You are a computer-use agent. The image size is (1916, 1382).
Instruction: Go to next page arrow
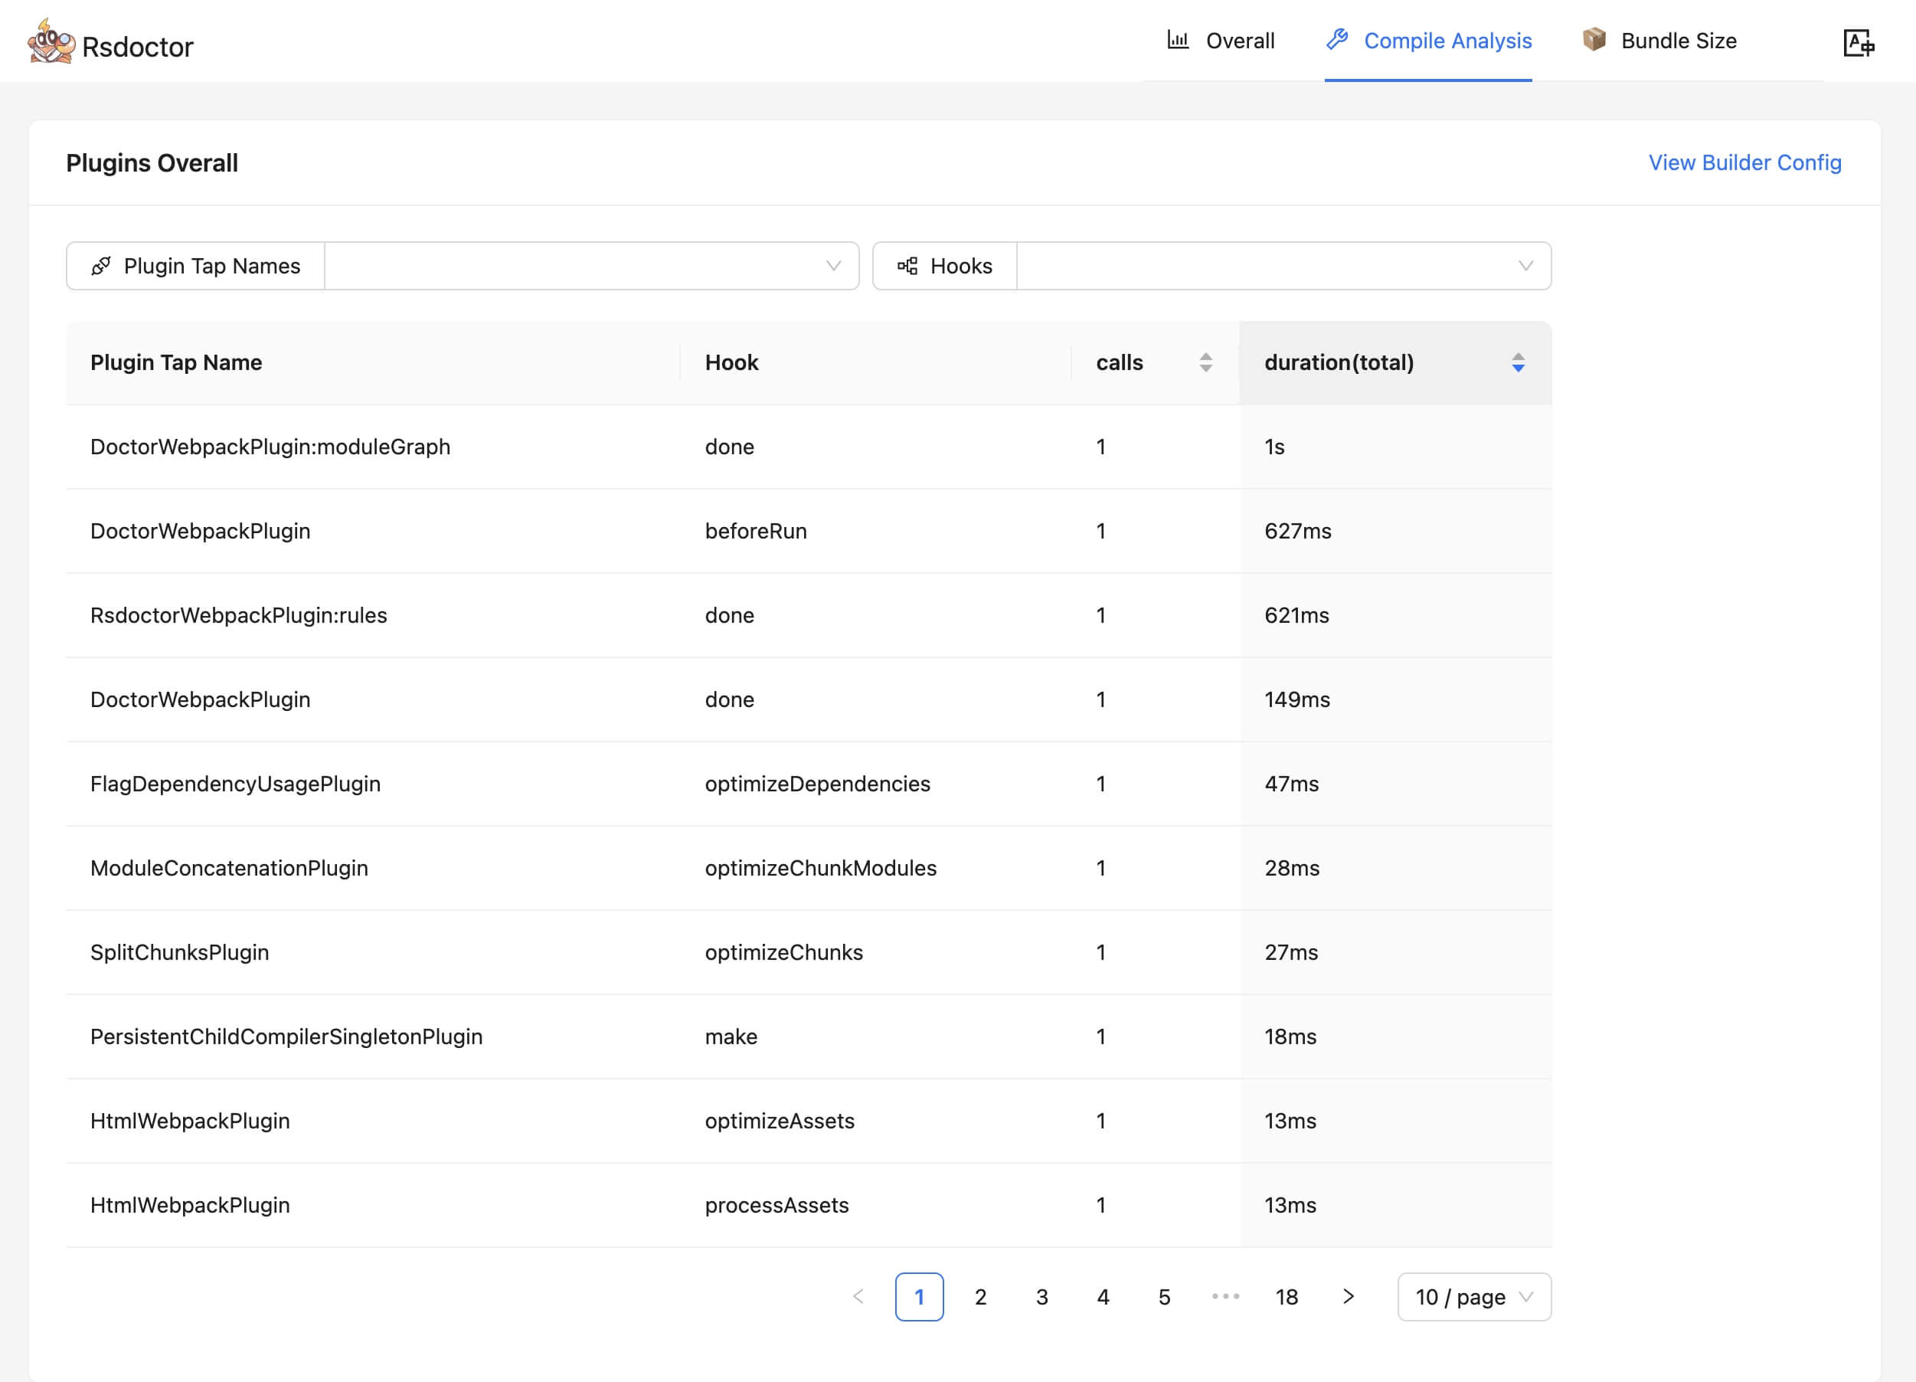pos(1349,1297)
